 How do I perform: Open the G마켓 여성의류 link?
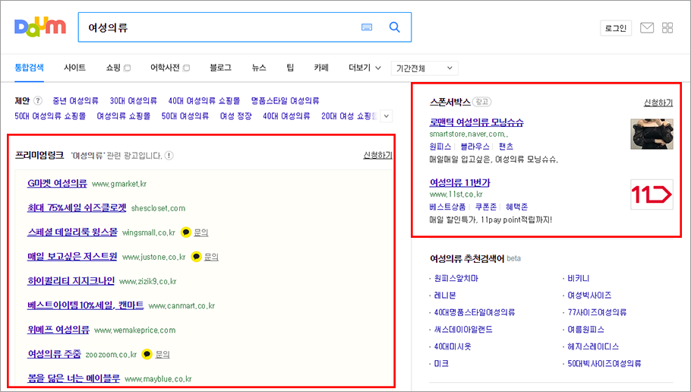57,183
